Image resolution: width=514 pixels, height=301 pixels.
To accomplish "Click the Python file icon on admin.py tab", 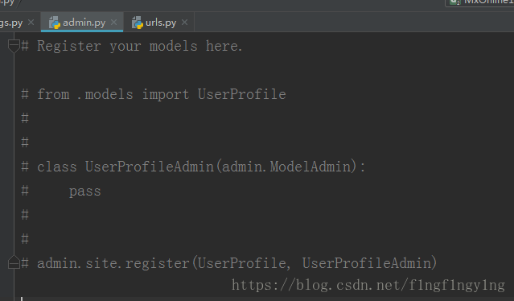I will [55, 23].
